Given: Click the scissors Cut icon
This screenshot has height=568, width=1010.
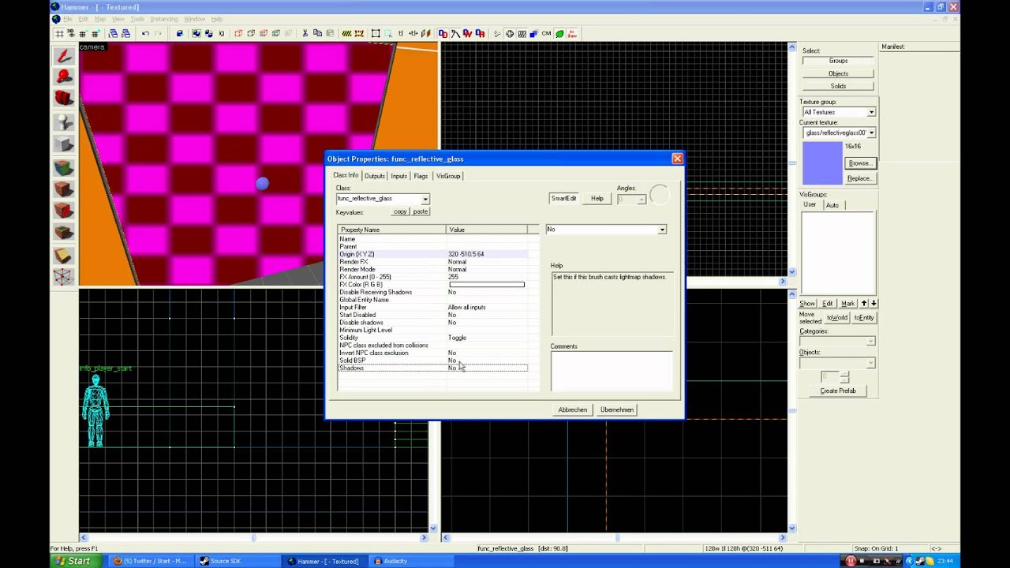Looking at the screenshot, I should (305, 33).
